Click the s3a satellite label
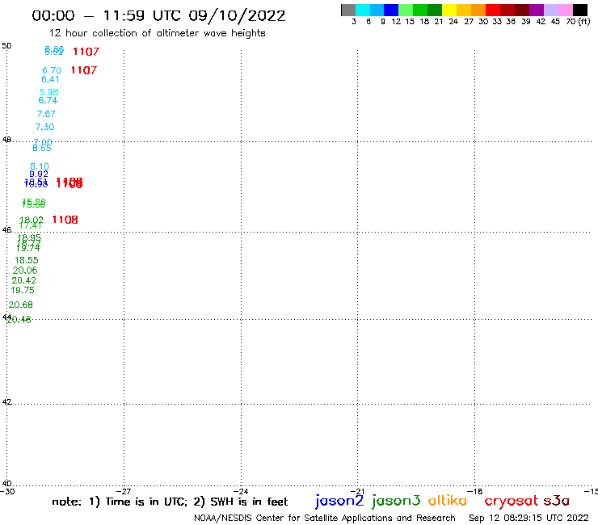This screenshot has height=525, width=598. point(557,501)
